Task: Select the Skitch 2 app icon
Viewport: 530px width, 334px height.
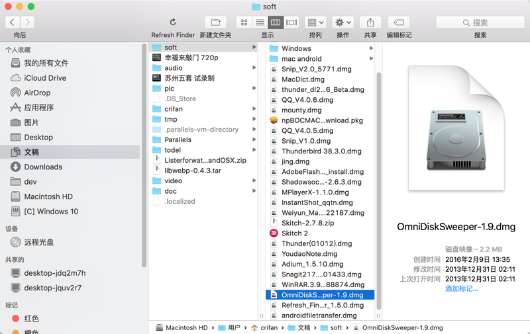Action: [274, 233]
